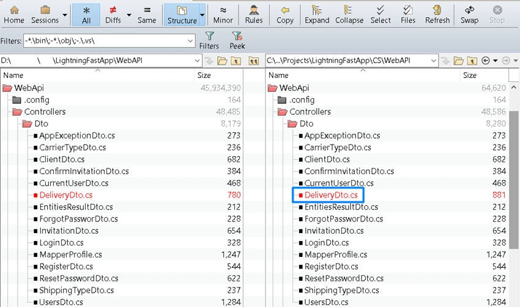Toggle Minor differences option
The width and height of the screenshot is (520, 307).
coord(223,15)
